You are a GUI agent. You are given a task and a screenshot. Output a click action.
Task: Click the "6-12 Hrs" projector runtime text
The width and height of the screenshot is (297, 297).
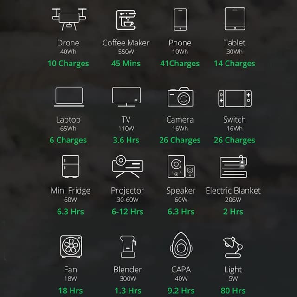point(128,212)
